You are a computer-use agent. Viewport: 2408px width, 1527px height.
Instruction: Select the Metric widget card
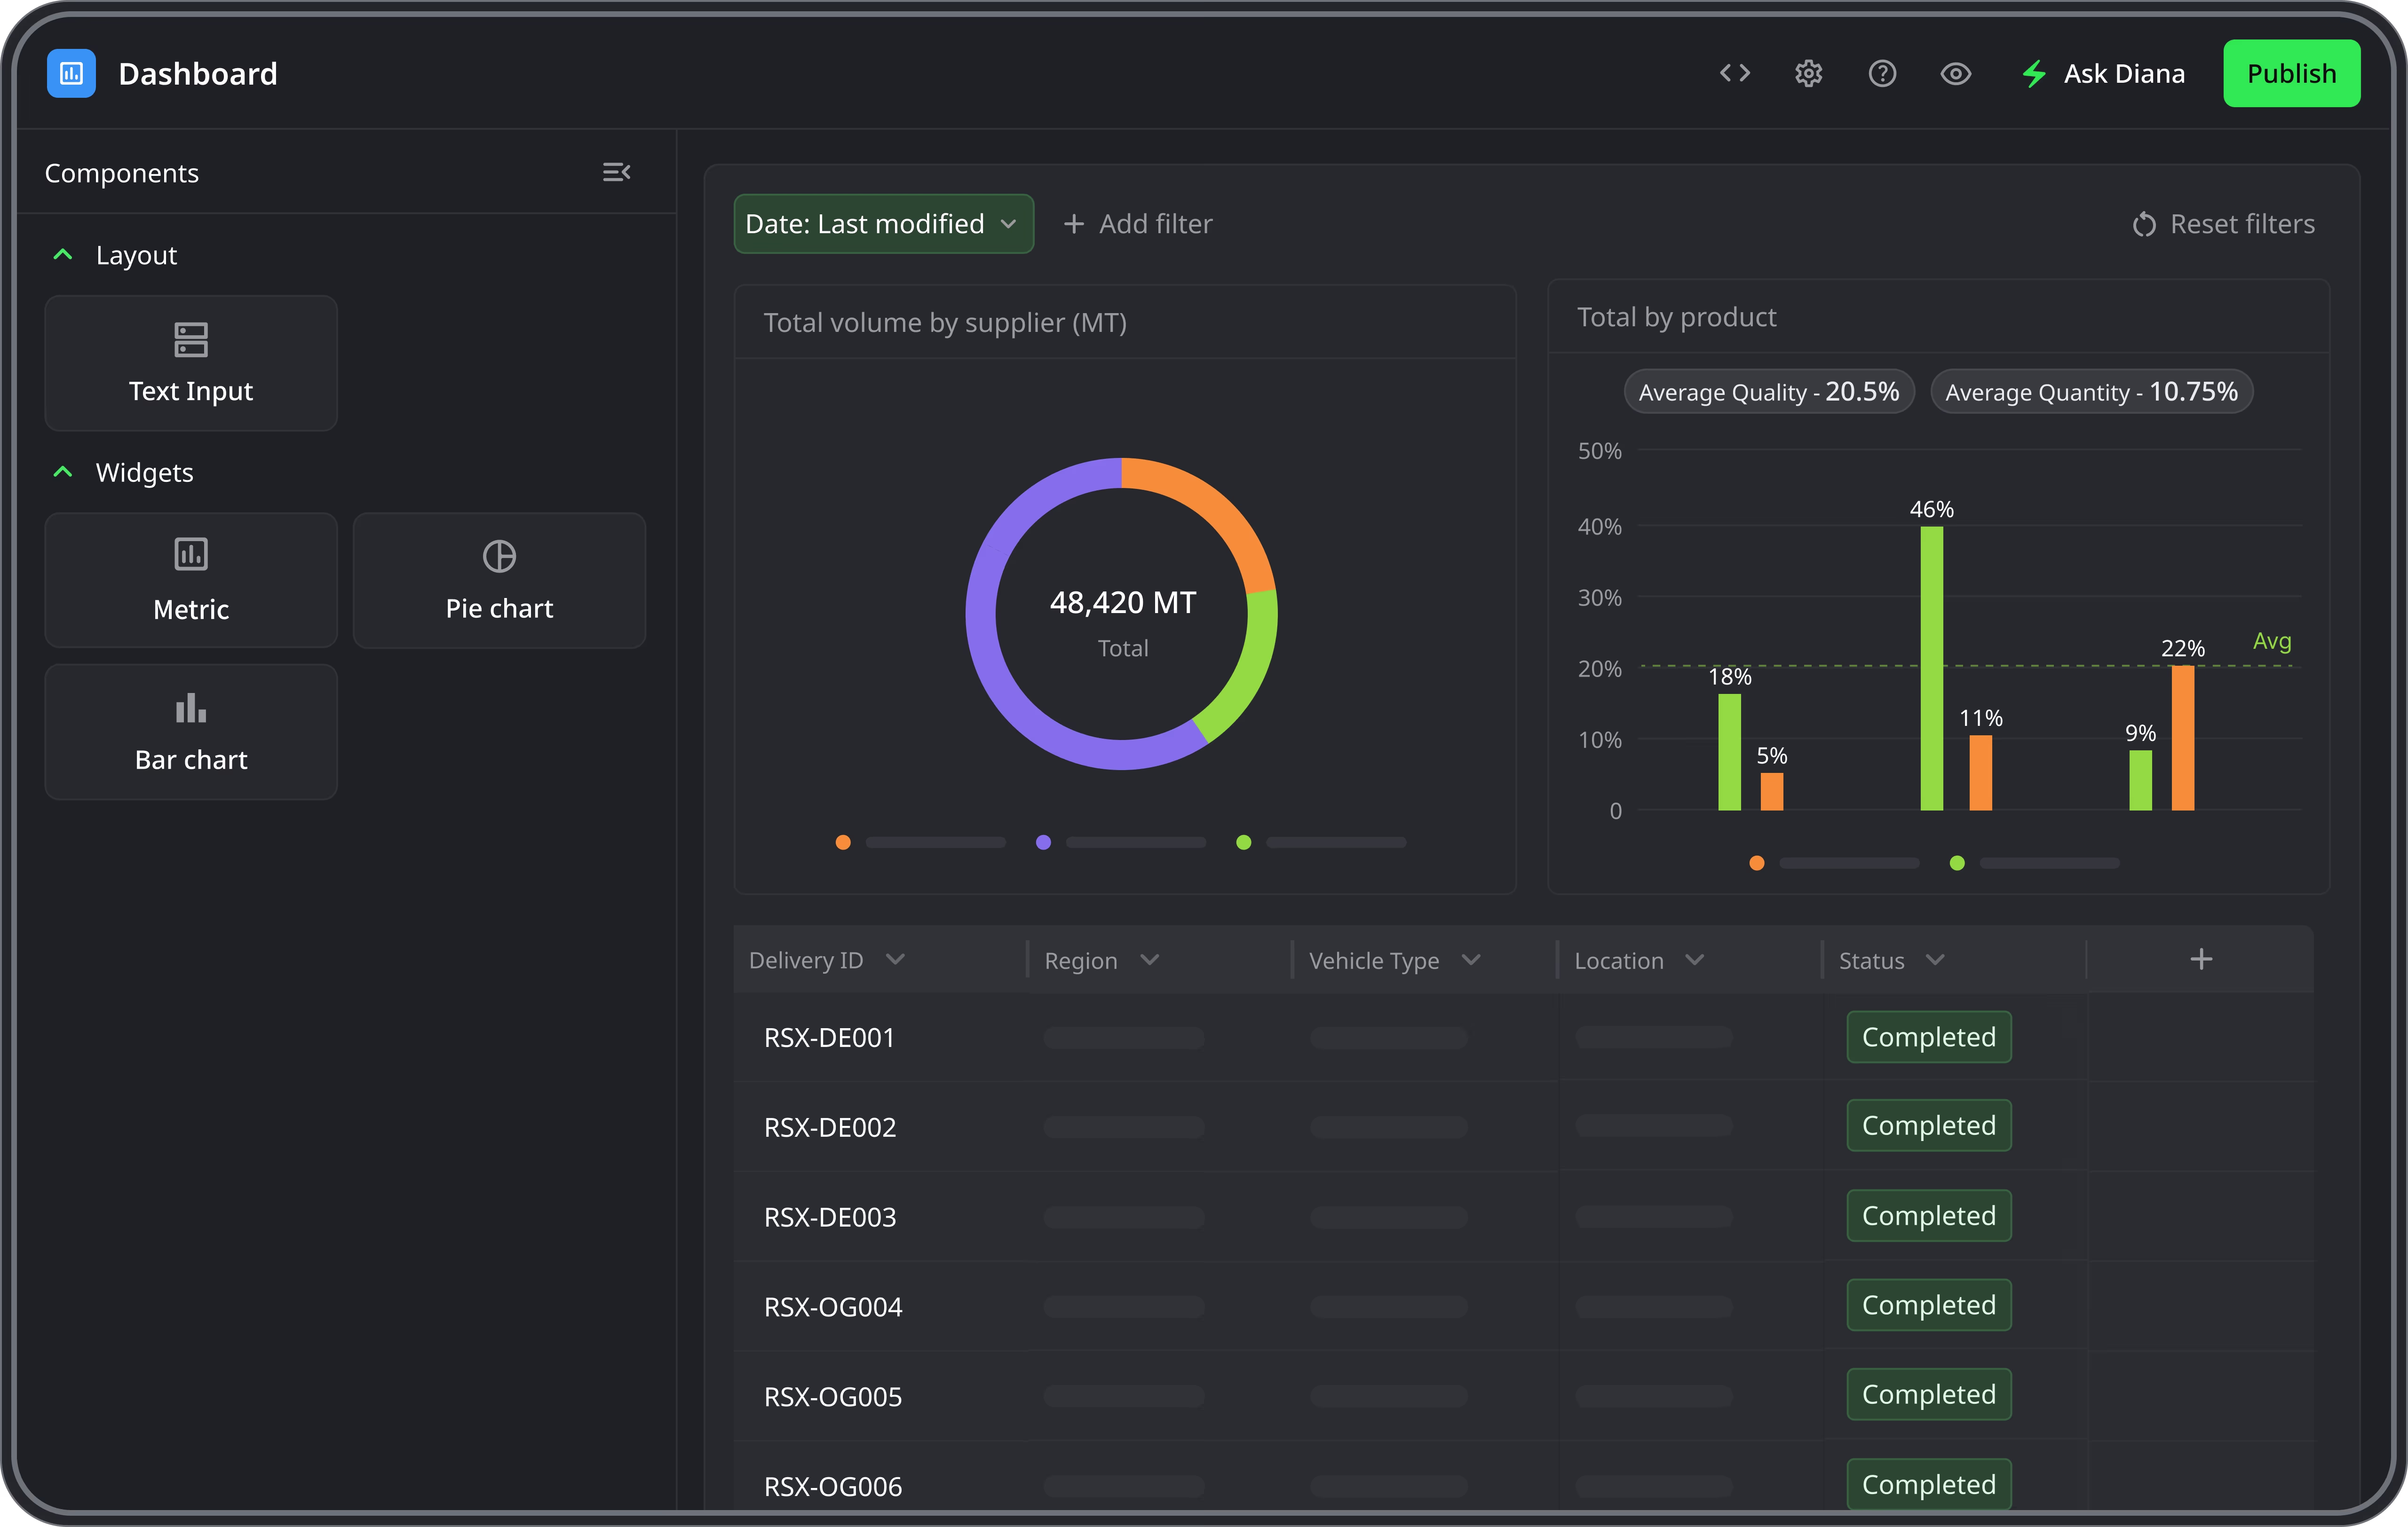pyautogui.click(x=191, y=581)
